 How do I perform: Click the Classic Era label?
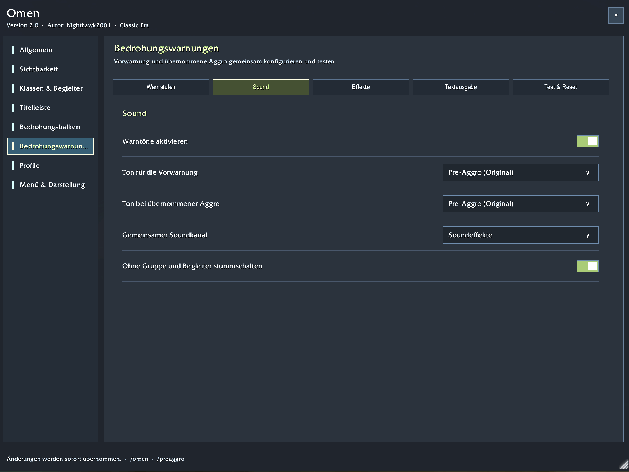pos(134,25)
